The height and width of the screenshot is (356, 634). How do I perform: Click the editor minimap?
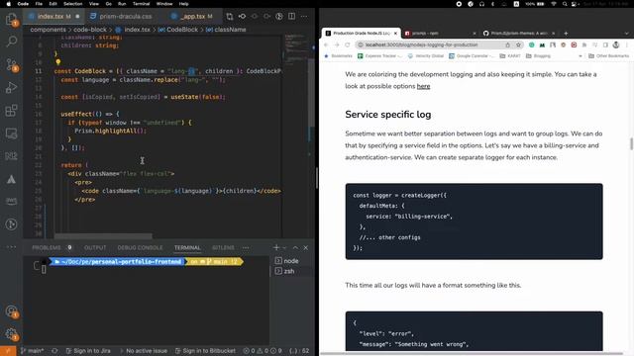tap(297, 49)
